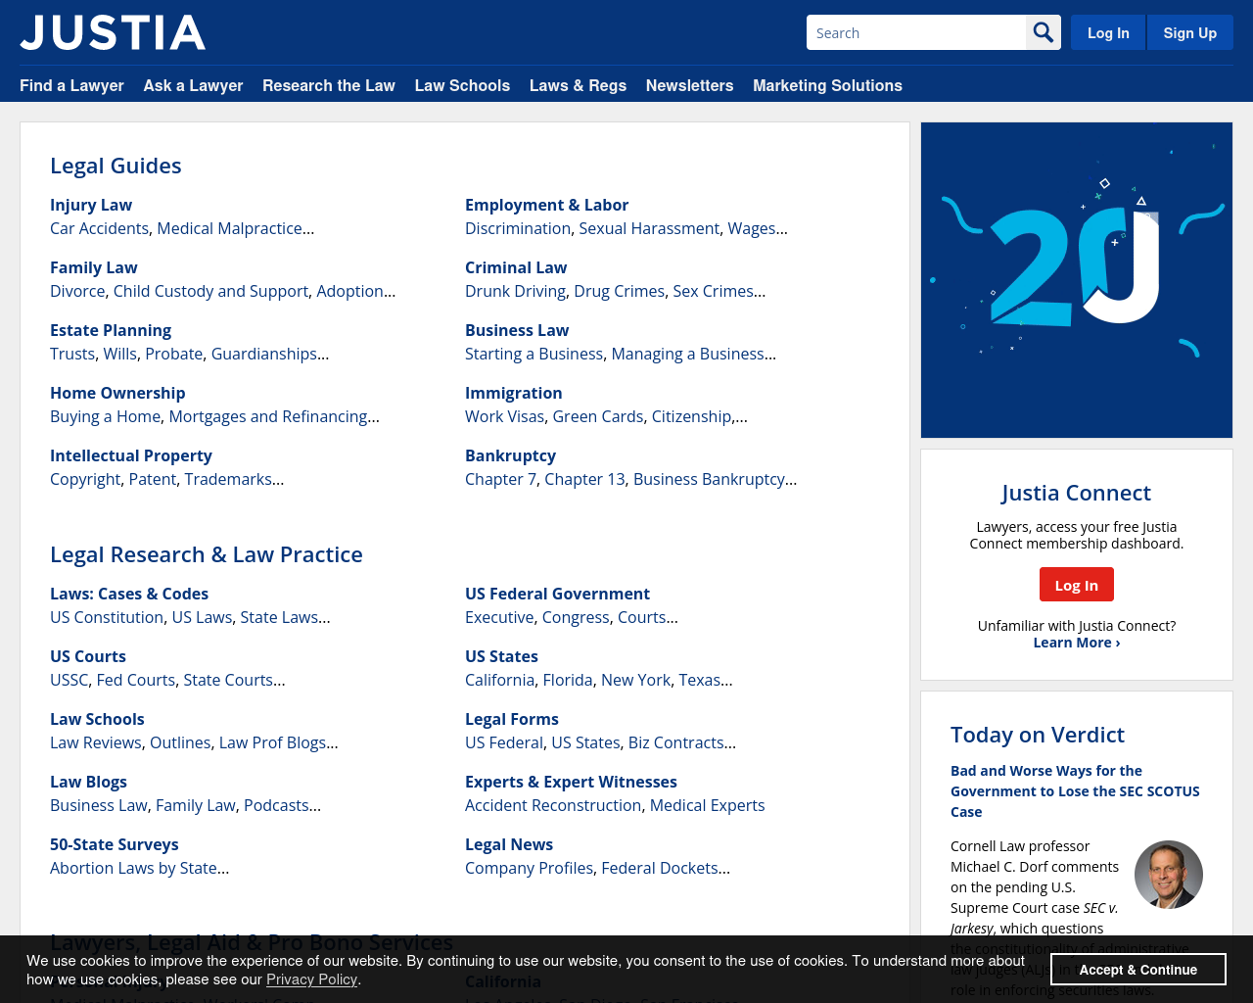
Task: Open Experts & Expert Witnesses heading
Action: (571, 782)
